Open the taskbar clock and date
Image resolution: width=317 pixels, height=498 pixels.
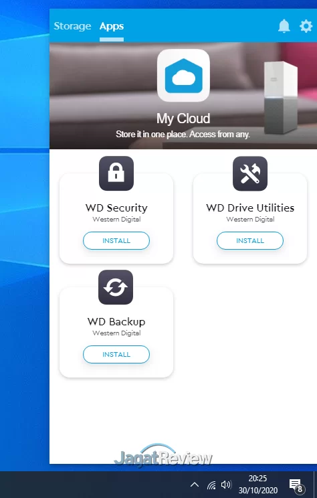[x=257, y=485]
